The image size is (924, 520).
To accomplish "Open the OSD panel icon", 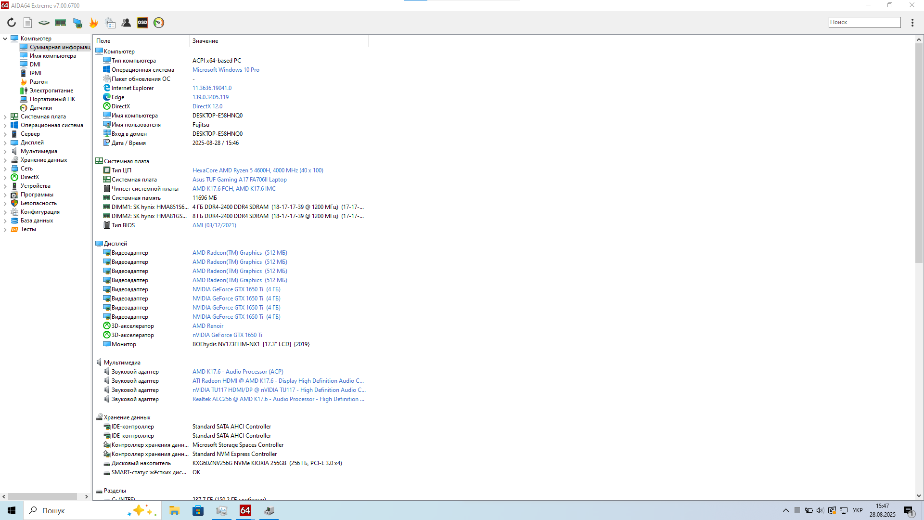I will 142,23.
